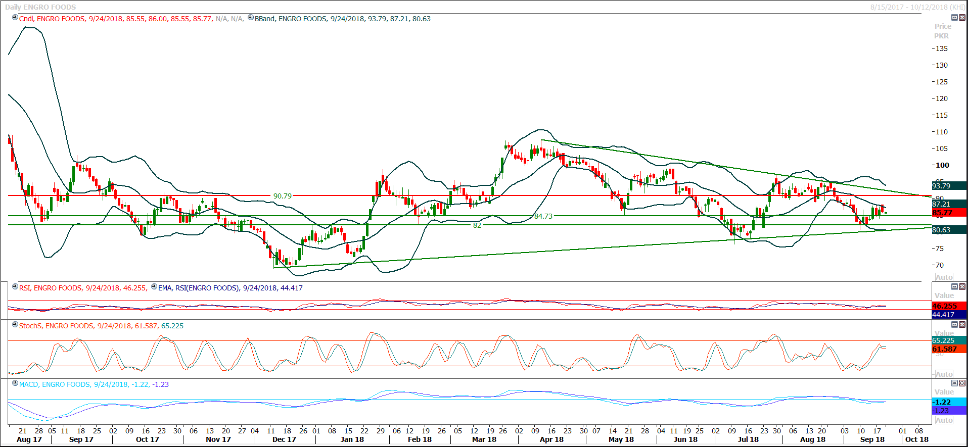Viewport: 968px width, 447px height.
Task: Click the clock icon beside StochS label
Action: (15, 325)
